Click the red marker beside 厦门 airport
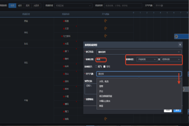 click(64, 51)
